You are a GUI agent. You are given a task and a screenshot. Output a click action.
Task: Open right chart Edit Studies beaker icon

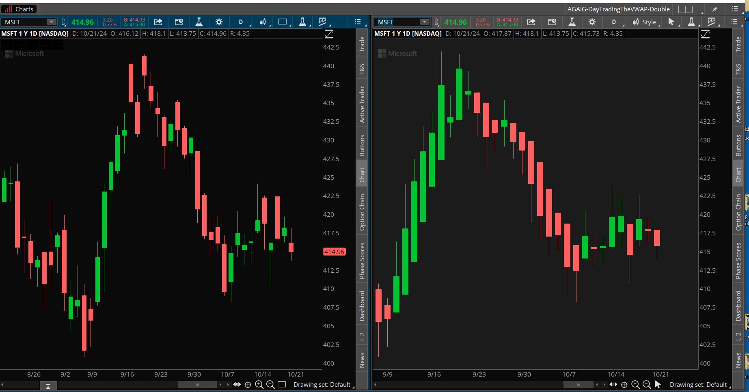click(x=572, y=22)
